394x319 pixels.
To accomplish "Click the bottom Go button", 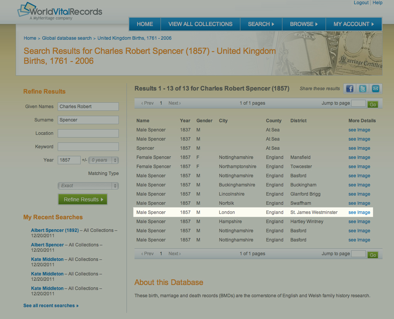I will 373,255.
